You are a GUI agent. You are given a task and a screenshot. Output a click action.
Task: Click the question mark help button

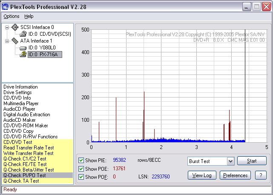pos(261,175)
